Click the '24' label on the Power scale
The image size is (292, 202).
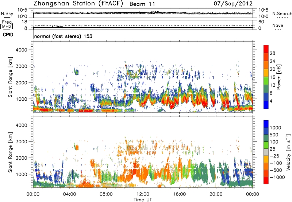point(272,61)
